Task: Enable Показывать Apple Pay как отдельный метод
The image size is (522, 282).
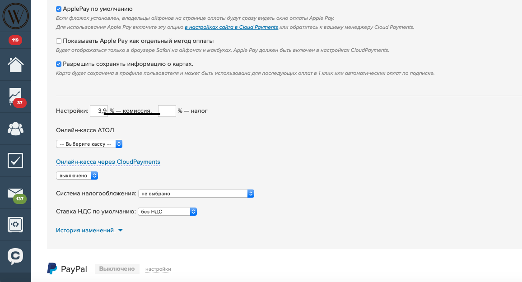Action: [x=59, y=41]
